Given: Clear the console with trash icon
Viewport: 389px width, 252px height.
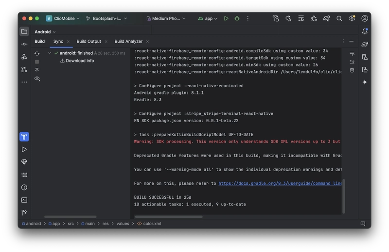Looking at the screenshot, I should point(352,70).
